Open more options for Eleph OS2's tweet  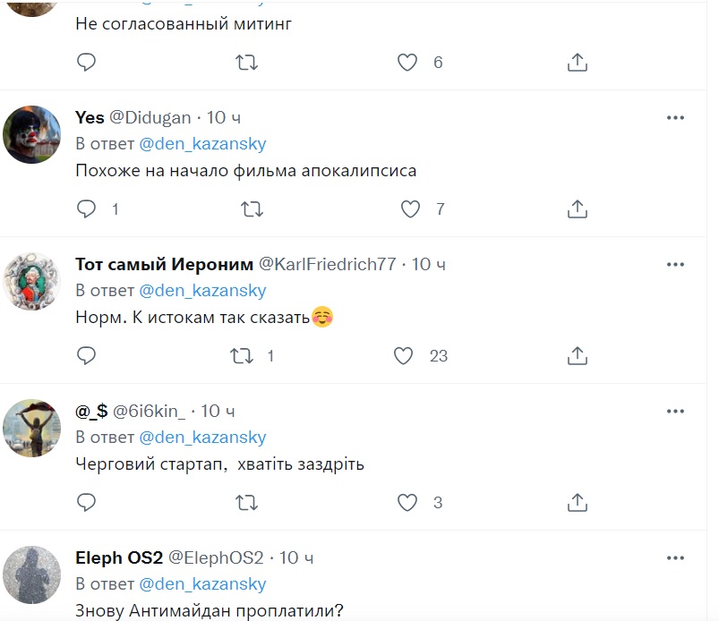tap(675, 557)
